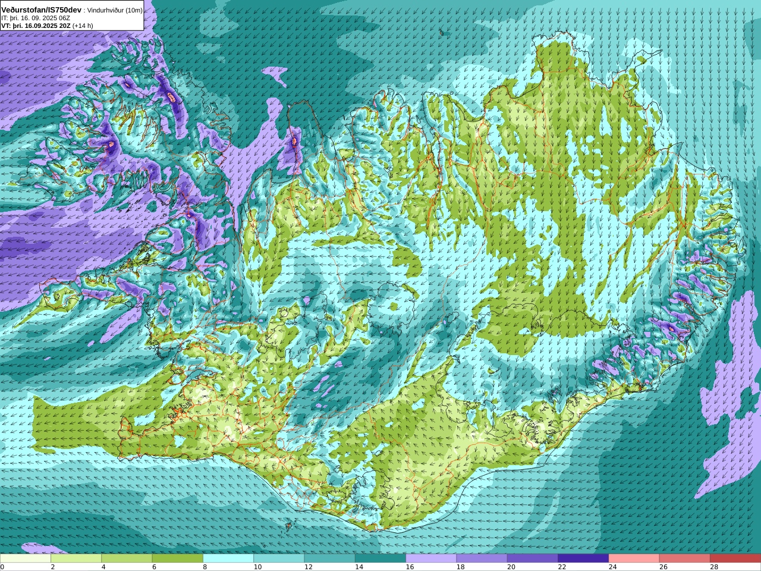Viewport: 761px width, 571px height.
Task: Click legend scale label "2"
Action: pyautogui.click(x=53, y=567)
